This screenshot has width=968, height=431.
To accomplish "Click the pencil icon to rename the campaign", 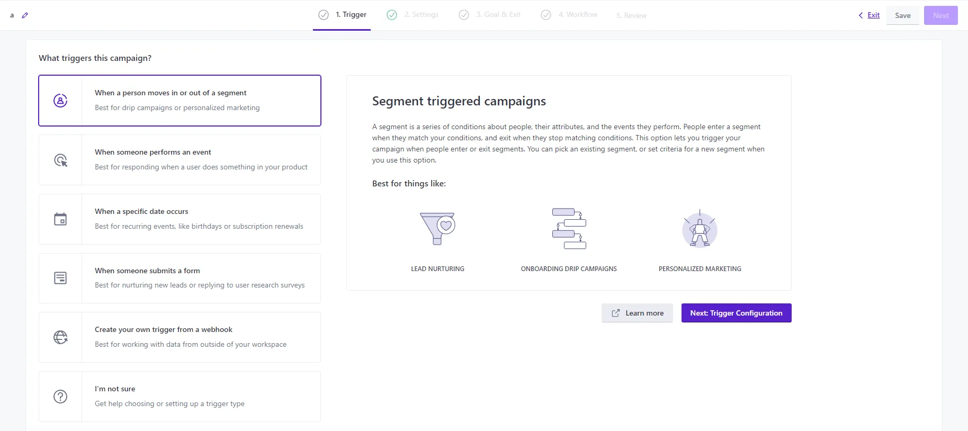I will [25, 15].
